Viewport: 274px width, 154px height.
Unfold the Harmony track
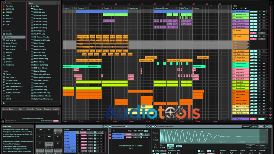click(235, 51)
